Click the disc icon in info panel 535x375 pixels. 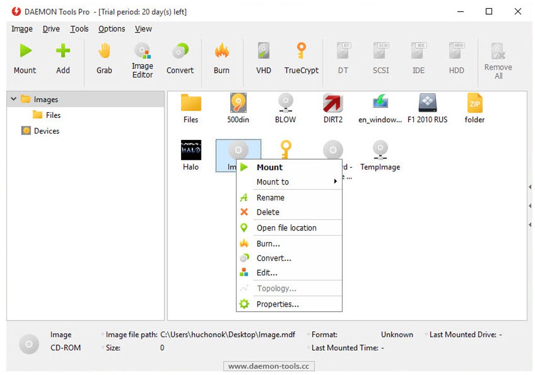click(29, 344)
